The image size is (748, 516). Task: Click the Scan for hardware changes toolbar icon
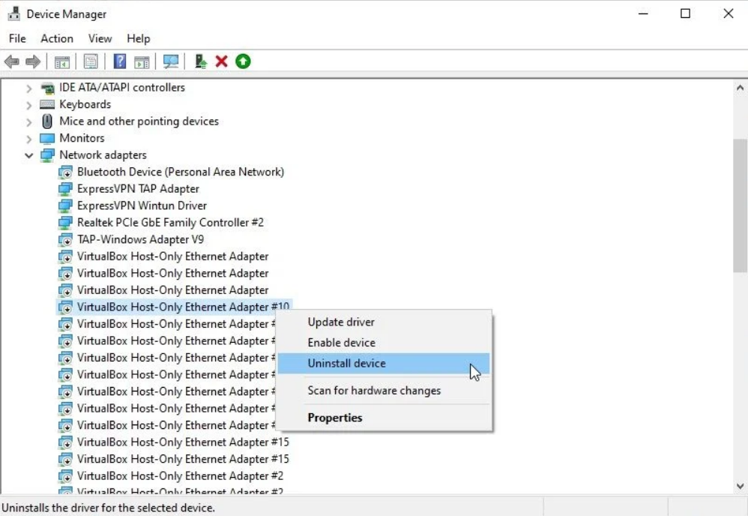tap(171, 61)
